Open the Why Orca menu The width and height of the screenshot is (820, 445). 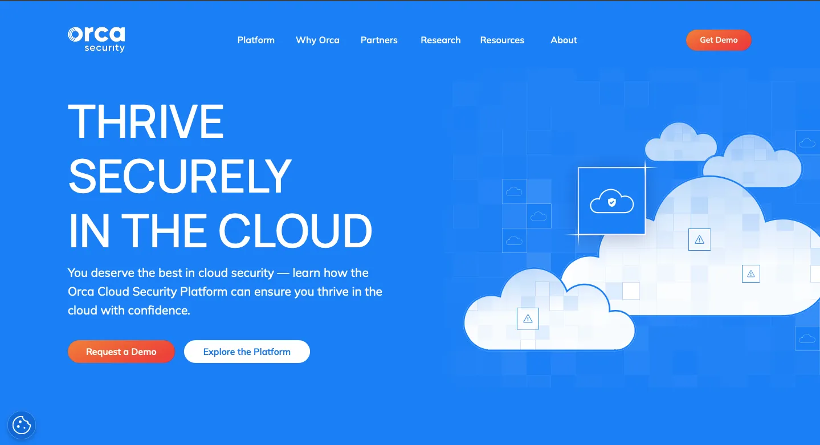coord(317,40)
